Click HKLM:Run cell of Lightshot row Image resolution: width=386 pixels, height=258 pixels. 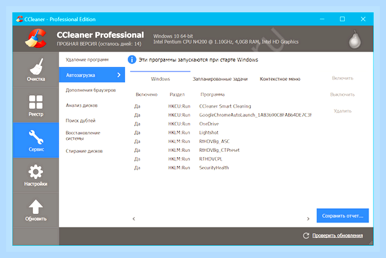(x=179, y=132)
